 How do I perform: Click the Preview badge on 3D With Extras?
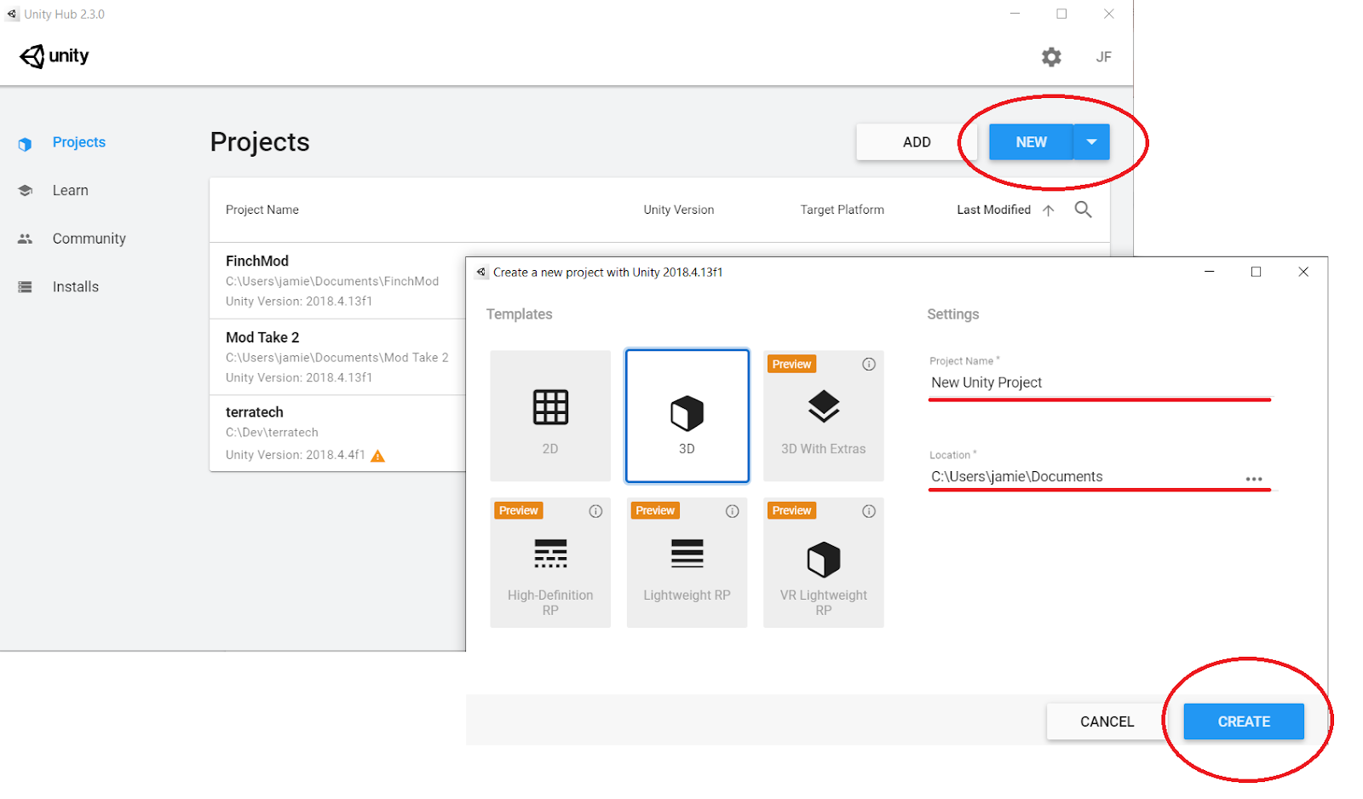(x=791, y=364)
